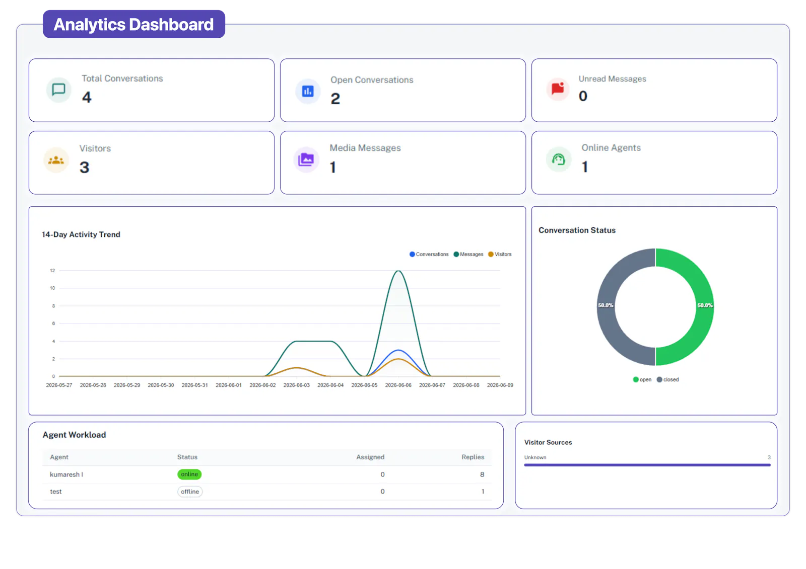Click the Unread Messages red flag icon
This screenshot has height=569, width=806.
558,89
